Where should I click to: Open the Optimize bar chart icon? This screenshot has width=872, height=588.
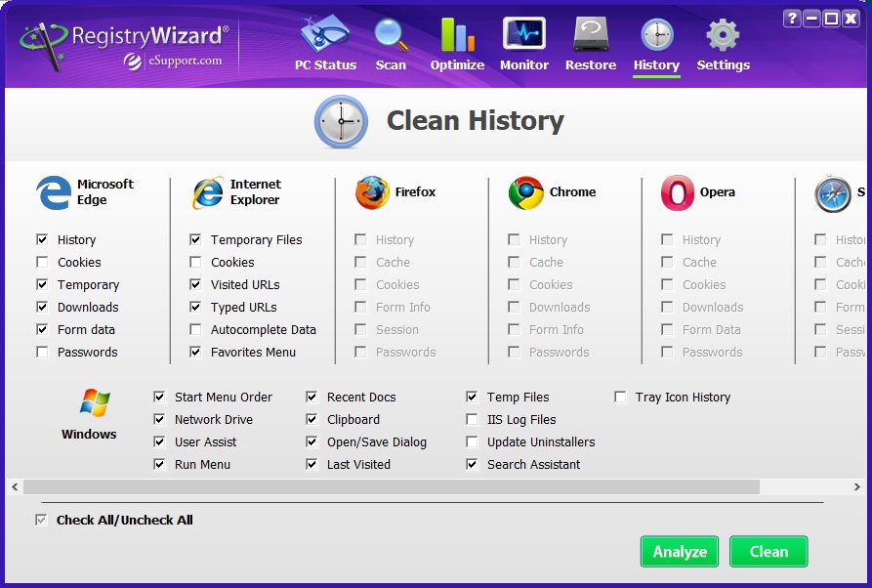pos(457,34)
